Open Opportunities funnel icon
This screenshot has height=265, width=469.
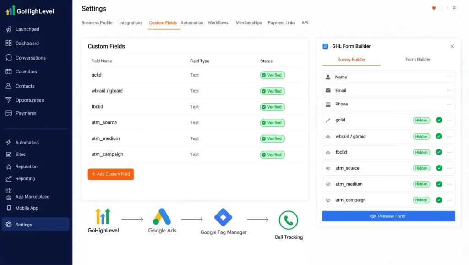point(9,100)
